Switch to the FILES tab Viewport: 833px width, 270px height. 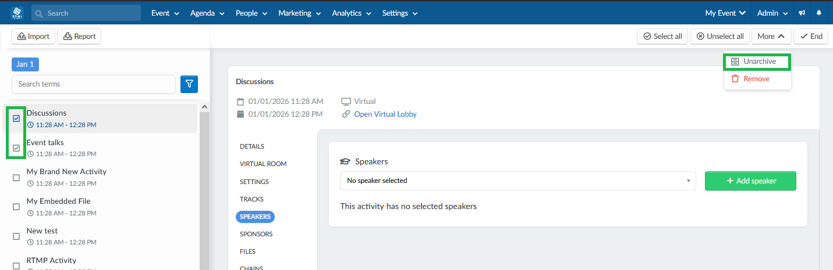click(248, 251)
